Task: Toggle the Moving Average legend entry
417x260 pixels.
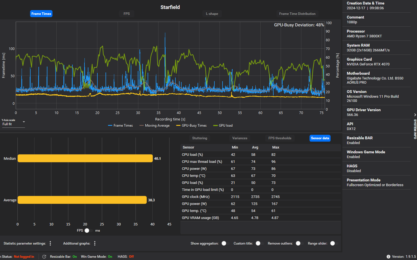Action: pos(155,126)
